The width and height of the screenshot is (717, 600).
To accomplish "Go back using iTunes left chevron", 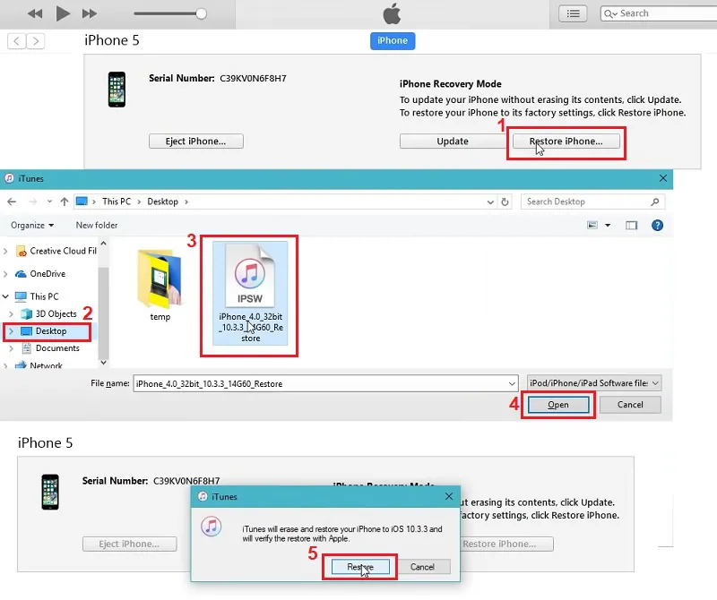I will click(17, 41).
